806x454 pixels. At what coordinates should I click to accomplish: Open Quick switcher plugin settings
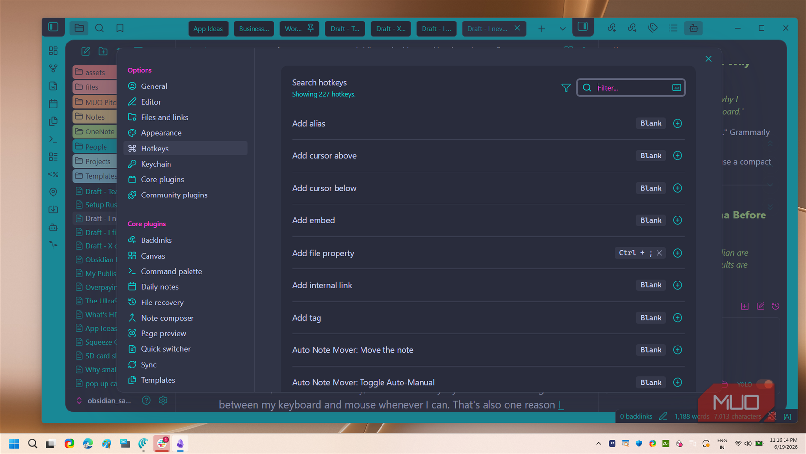(185, 349)
